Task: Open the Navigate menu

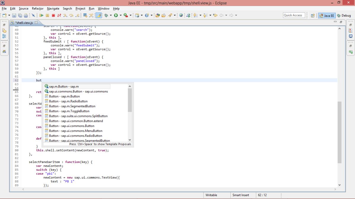Action: (53, 9)
